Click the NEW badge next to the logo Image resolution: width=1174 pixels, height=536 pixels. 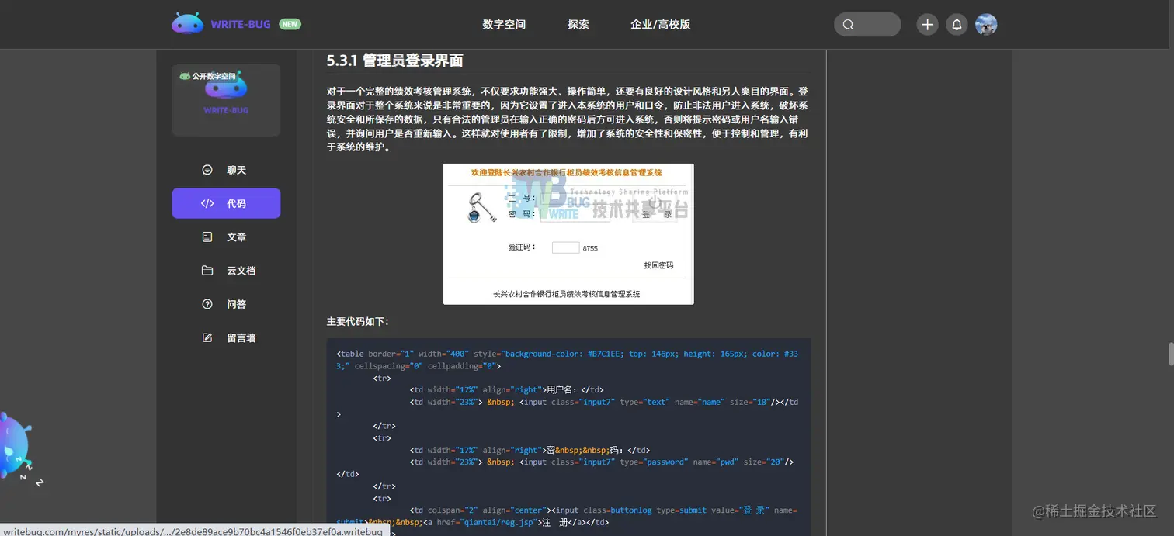click(x=290, y=23)
